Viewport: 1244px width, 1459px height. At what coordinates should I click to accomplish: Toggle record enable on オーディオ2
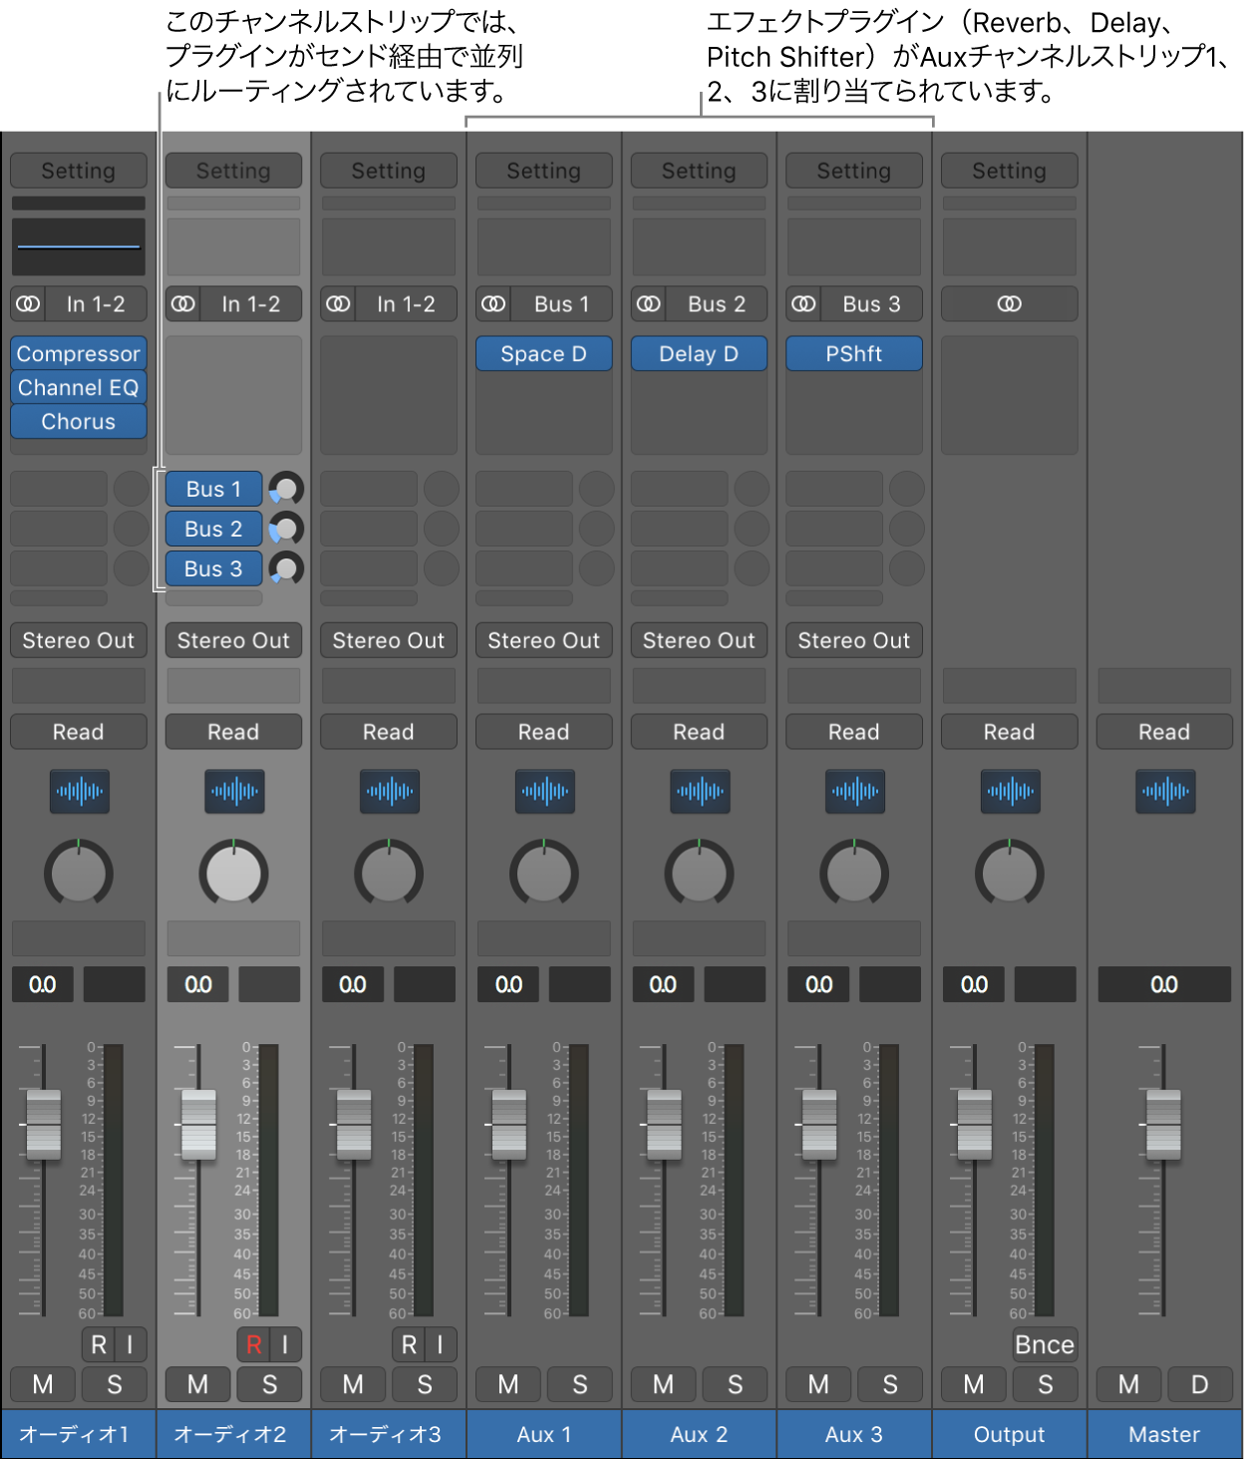point(253,1344)
